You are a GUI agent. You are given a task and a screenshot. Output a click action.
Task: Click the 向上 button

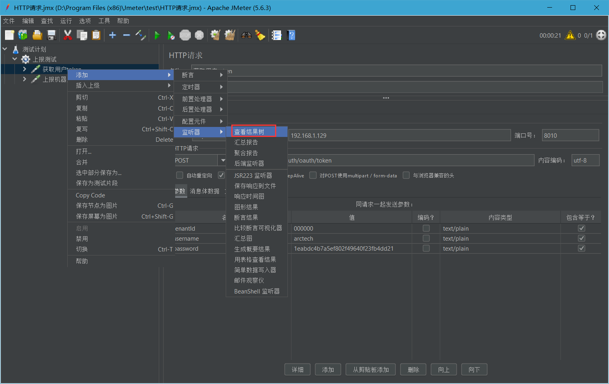tap(444, 370)
